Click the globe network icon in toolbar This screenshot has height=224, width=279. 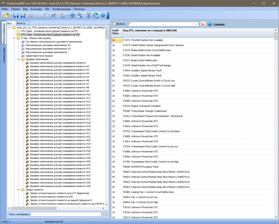(96, 15)
